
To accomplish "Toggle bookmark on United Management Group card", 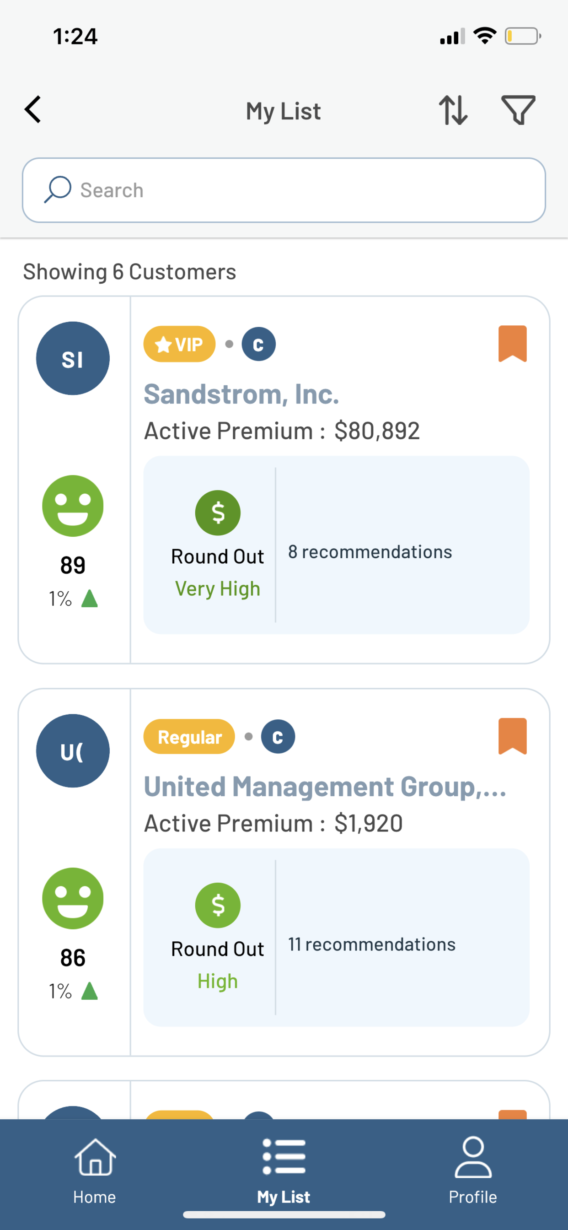I will (x=512, y=736).
